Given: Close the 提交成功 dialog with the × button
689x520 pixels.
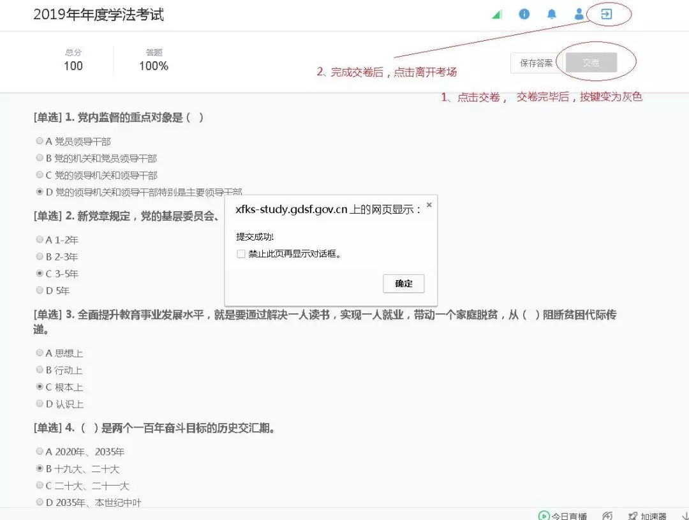Looking at the screenshot, I should (429, 205).
